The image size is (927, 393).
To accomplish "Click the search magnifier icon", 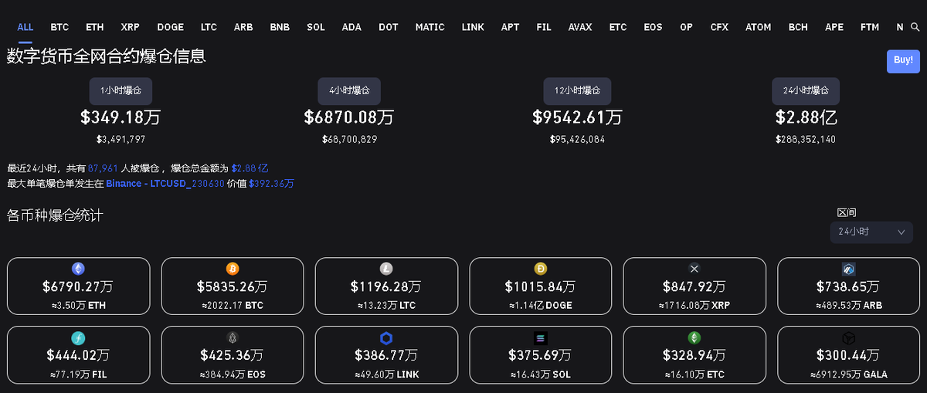I will [915, 27].
